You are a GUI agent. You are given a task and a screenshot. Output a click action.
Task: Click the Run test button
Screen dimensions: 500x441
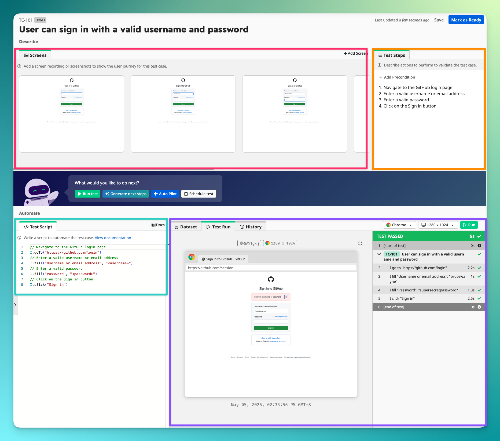tap(87, 194)
